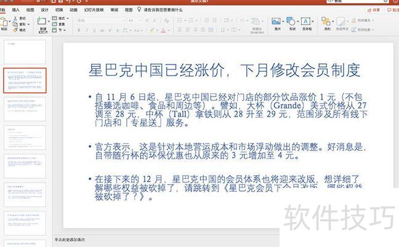Click the text highlight color pen
The image size is (399, 247).
pos(152,30)
